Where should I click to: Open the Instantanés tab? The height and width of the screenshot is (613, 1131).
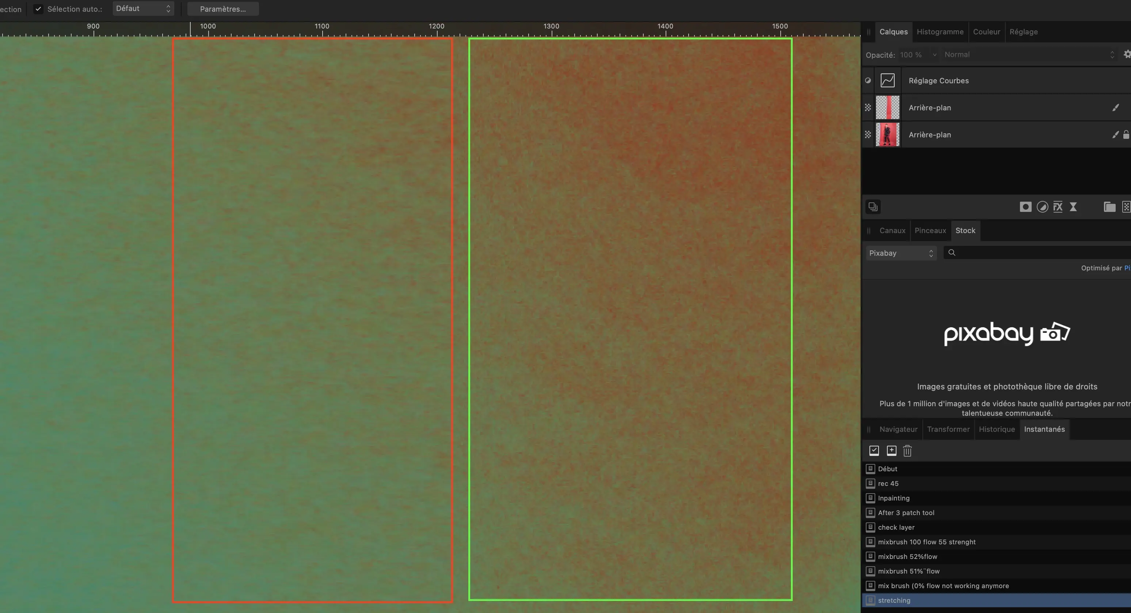1044,429
